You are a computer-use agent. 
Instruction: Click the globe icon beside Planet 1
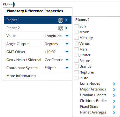click(60, 20)
